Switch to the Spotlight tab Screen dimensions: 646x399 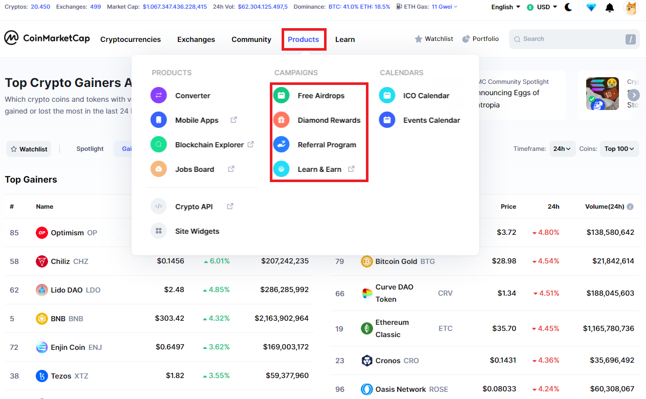click(x=90, y=149)
